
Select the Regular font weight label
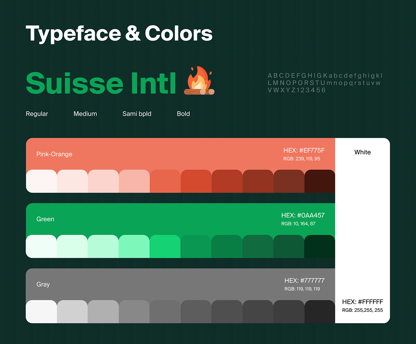coord(37,114)
